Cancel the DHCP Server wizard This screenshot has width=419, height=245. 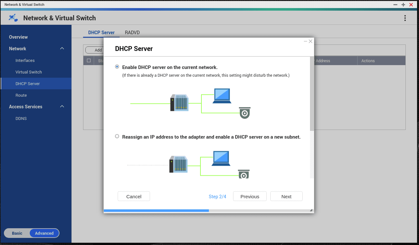click(x=134, y=196)
